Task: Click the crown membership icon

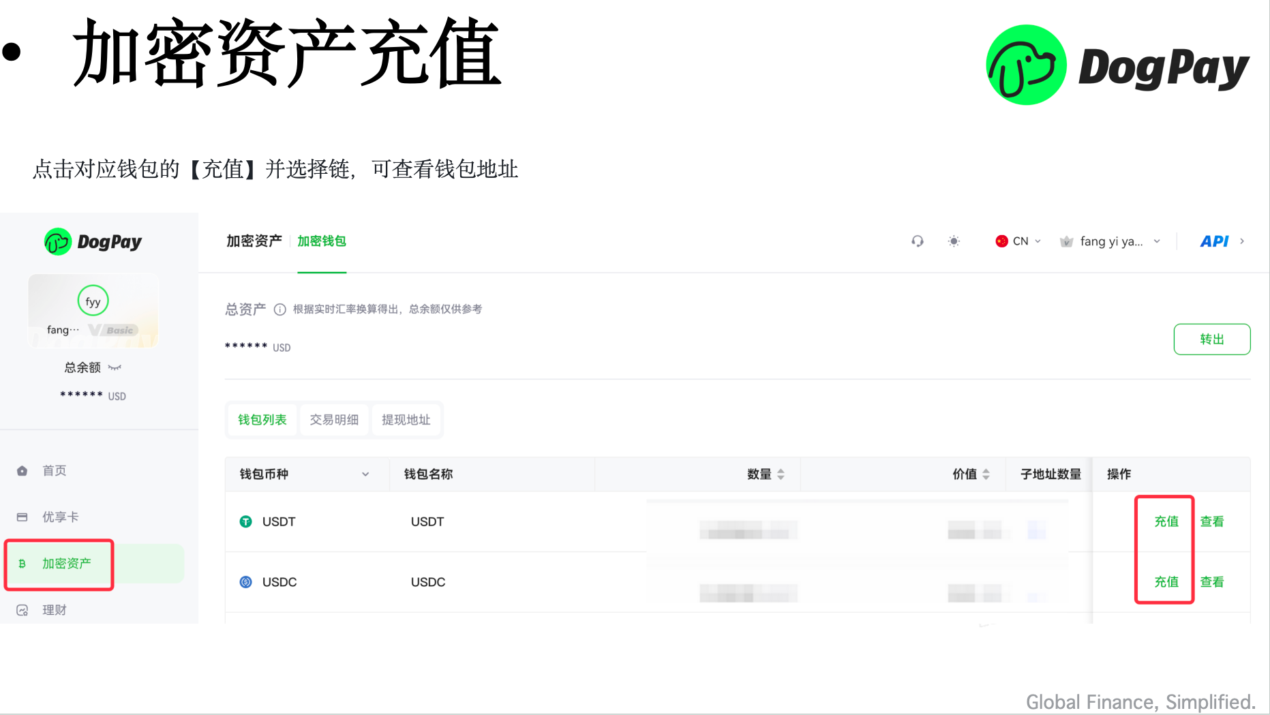Action: pos(1067,241)
